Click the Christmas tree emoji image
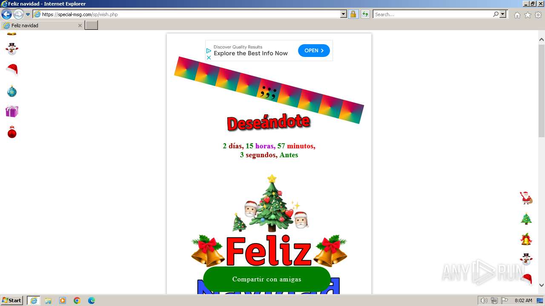The height and width of the screenshot is (306, 545). (x=270, y=203)
